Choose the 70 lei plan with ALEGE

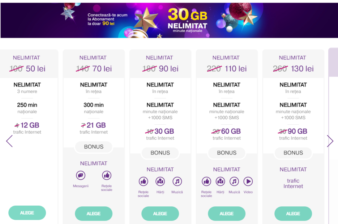94,214
